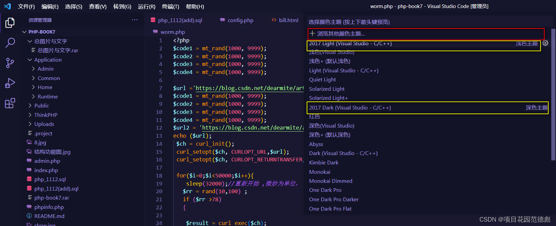Image resolution: width=556 pixels, height=226 pixels.
Task: Switch to php_1112(add).sql editor tab
Action: click(x=179, y=20)
